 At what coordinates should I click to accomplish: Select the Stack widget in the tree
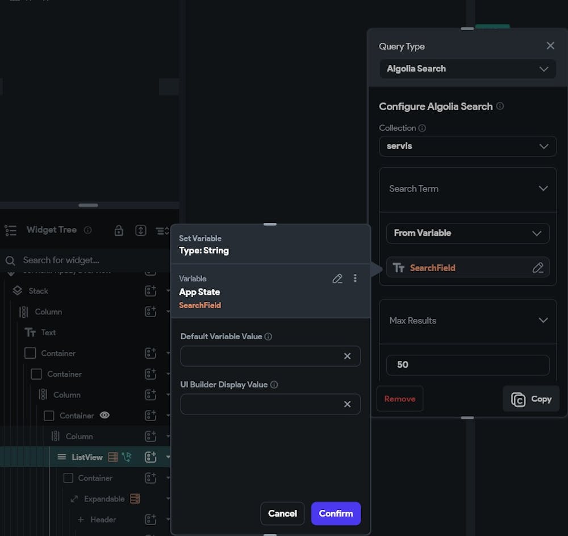39,291
